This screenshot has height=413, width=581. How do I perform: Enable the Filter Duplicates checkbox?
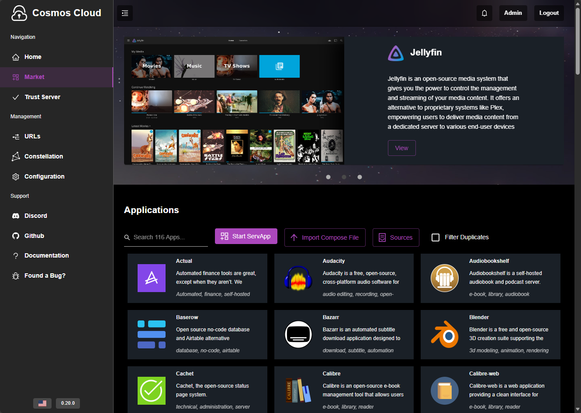tap(436, 237)
